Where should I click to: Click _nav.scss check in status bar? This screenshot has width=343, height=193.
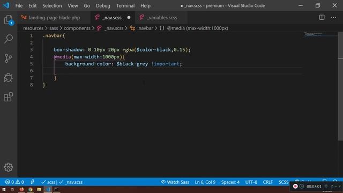tap(71, 182)
